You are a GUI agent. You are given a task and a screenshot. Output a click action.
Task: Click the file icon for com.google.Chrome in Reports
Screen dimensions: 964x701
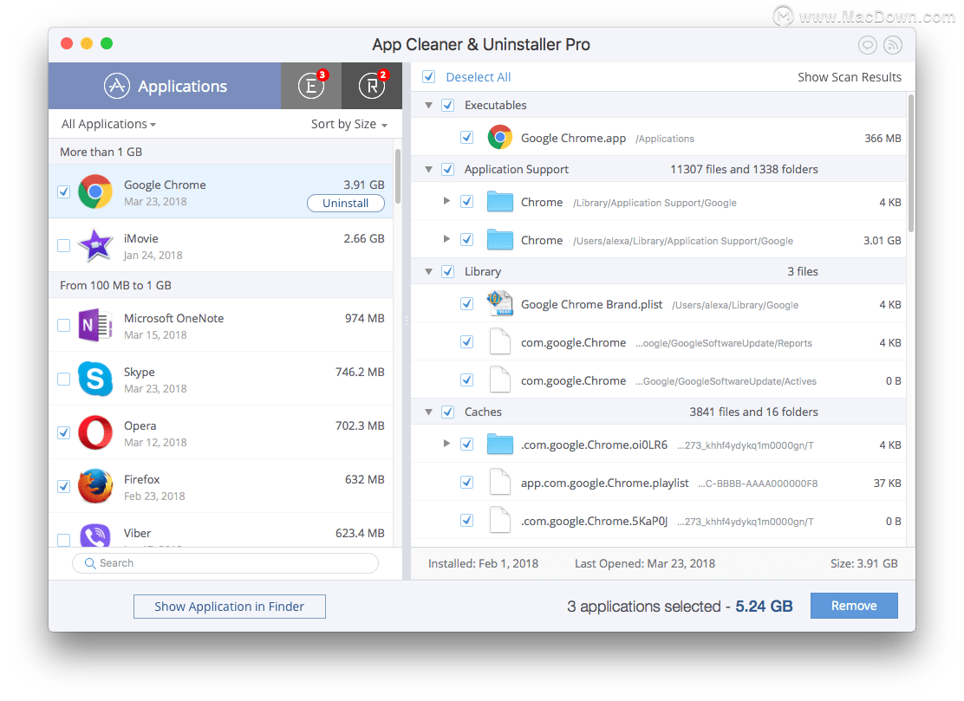pos(500,341)
